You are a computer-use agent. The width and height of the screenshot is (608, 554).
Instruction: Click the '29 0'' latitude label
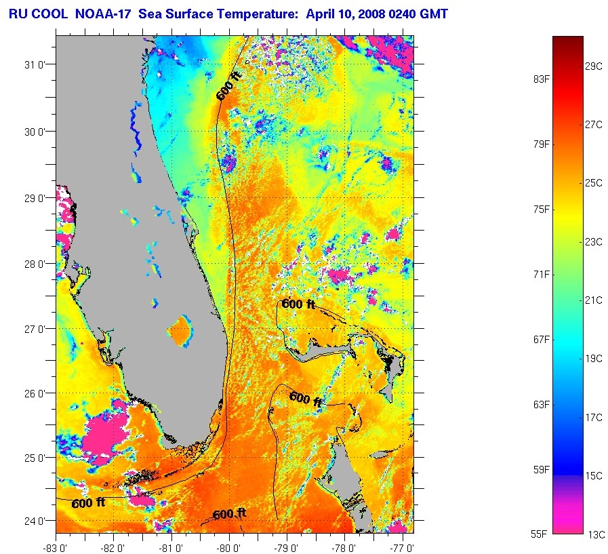coord(35,198)
